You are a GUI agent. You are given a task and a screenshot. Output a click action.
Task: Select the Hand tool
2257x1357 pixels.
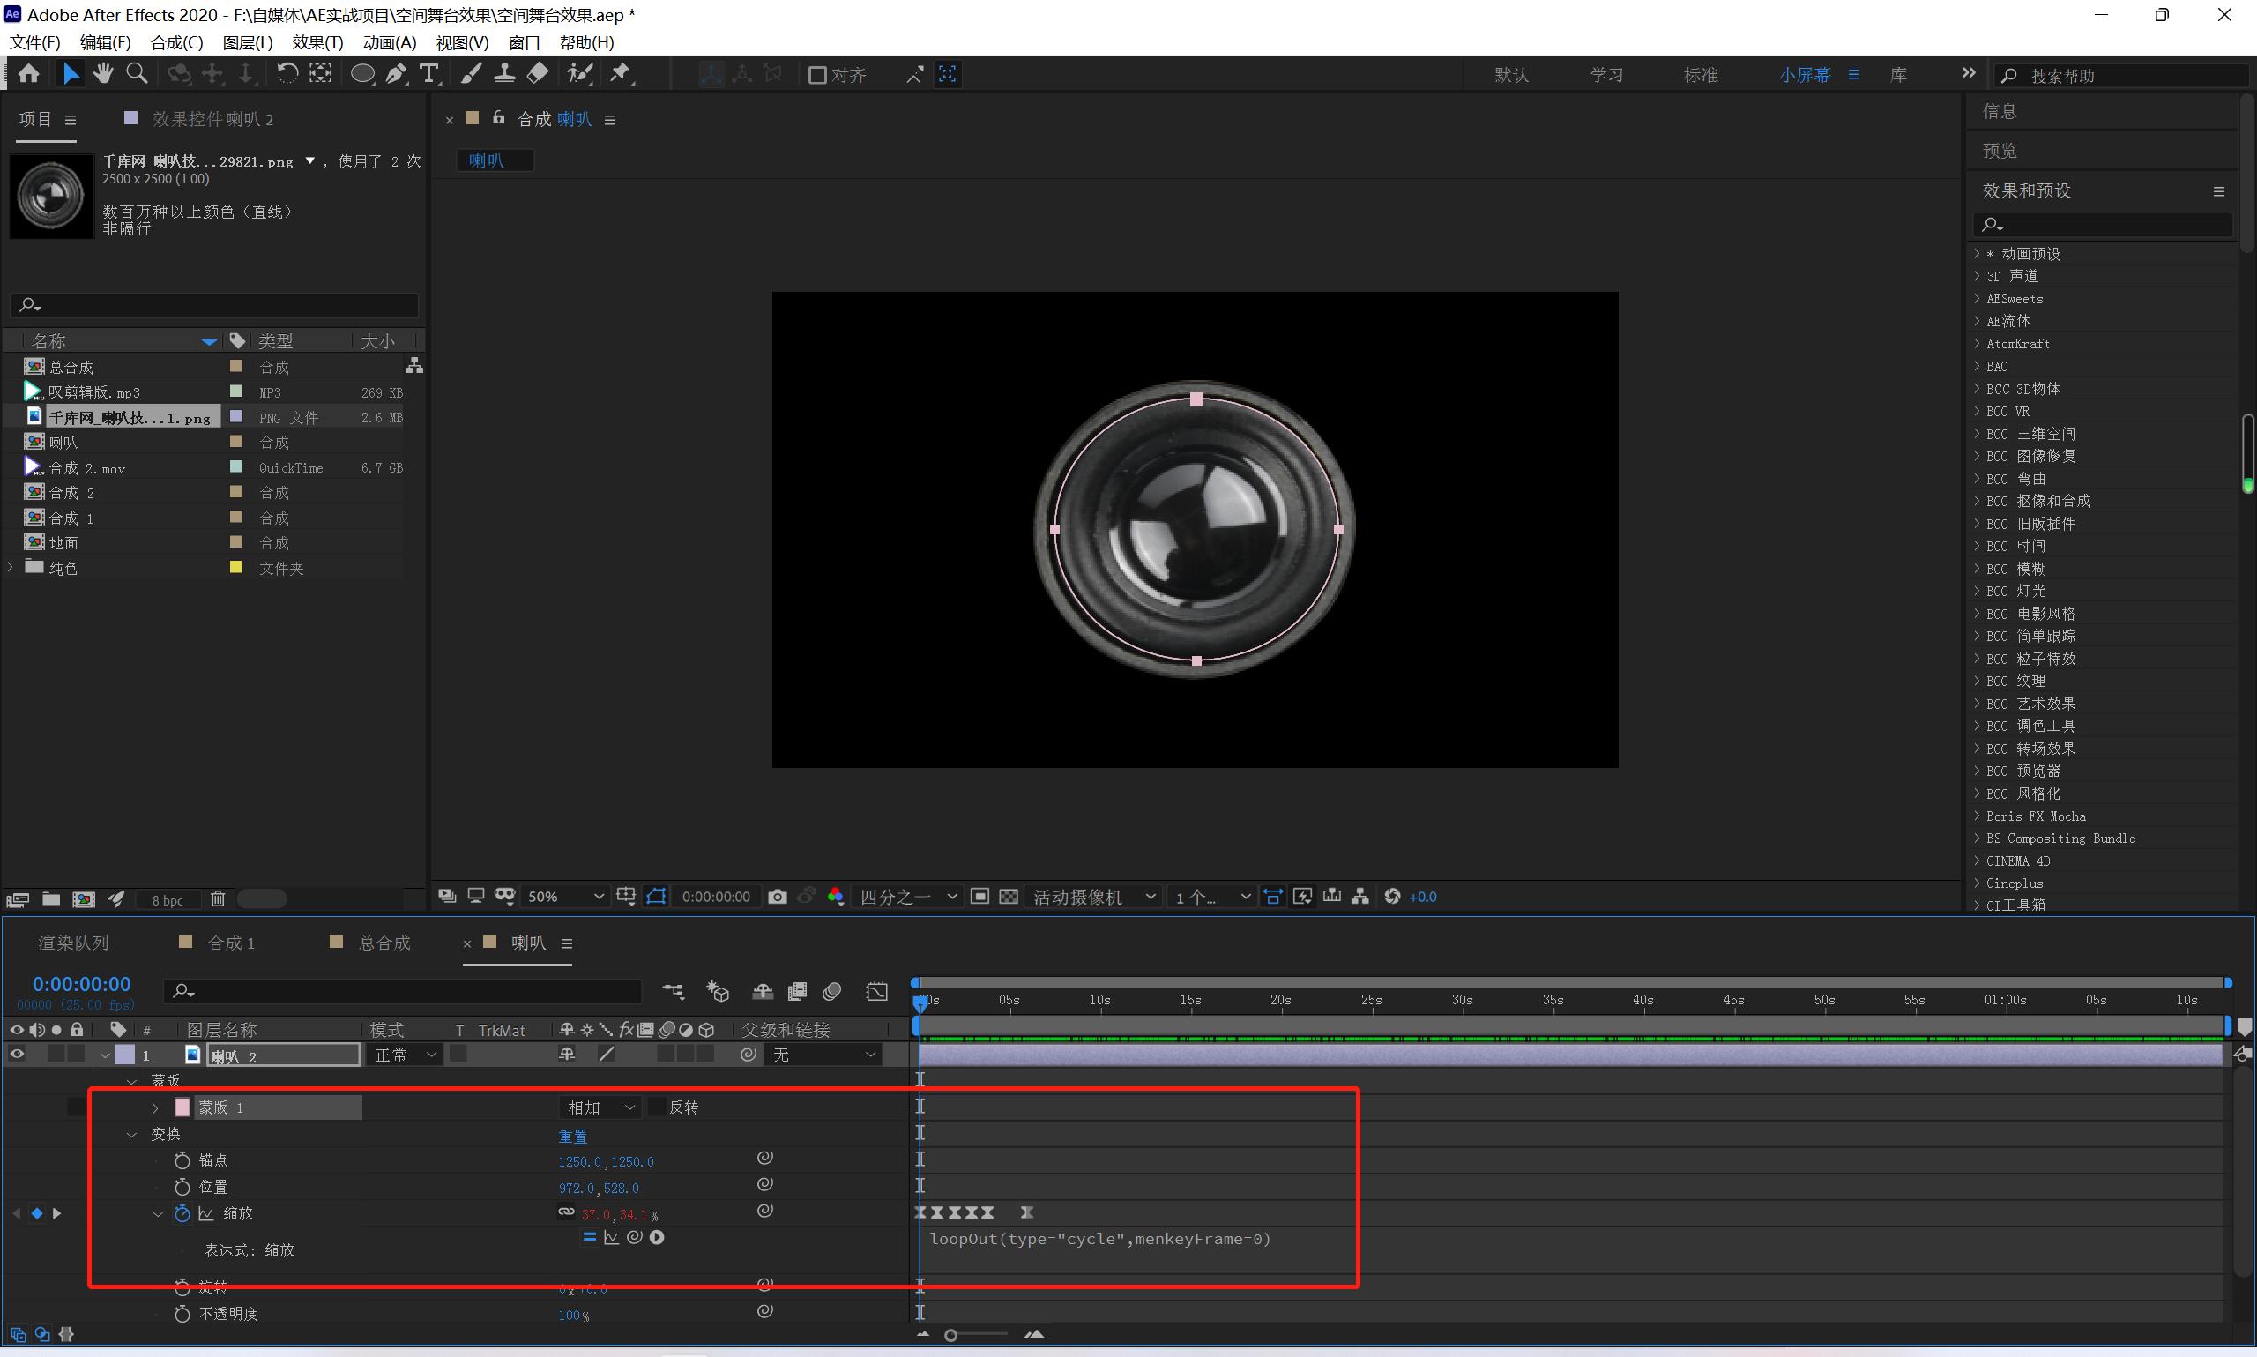tap(102, 74)
